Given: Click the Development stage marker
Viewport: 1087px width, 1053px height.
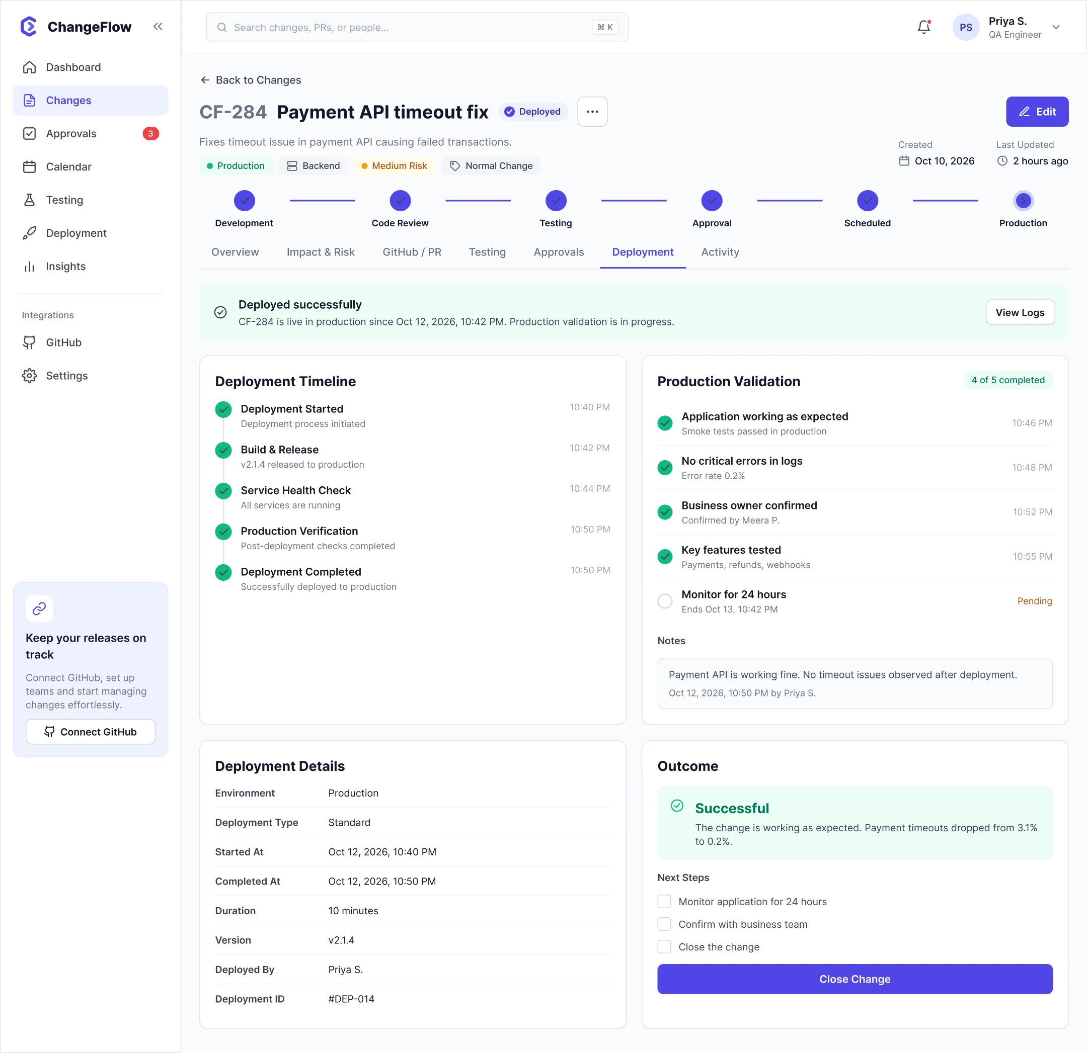Looking at the screenshot, I should 244,201.
